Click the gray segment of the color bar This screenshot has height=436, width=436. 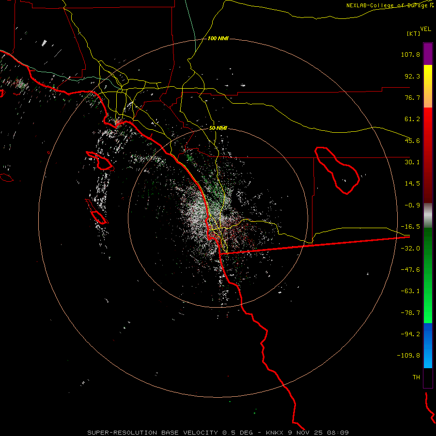point(428,216)
